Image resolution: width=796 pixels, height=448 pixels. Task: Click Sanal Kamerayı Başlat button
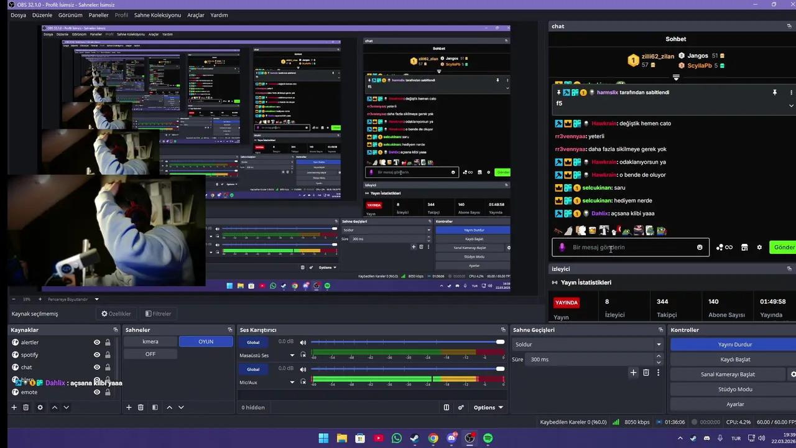pos(728,374)
